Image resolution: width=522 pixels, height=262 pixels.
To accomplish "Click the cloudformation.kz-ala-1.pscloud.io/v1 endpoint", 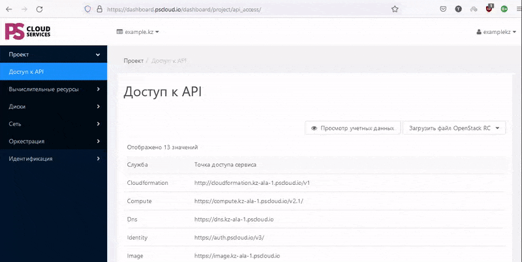I will click(252, 183).
